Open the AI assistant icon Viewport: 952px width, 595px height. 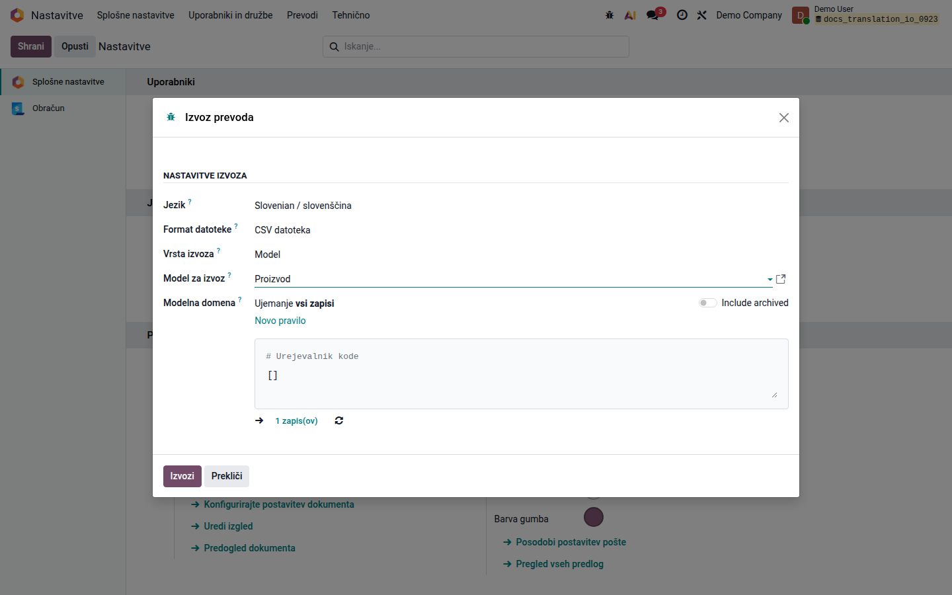[x=630, y=15]
